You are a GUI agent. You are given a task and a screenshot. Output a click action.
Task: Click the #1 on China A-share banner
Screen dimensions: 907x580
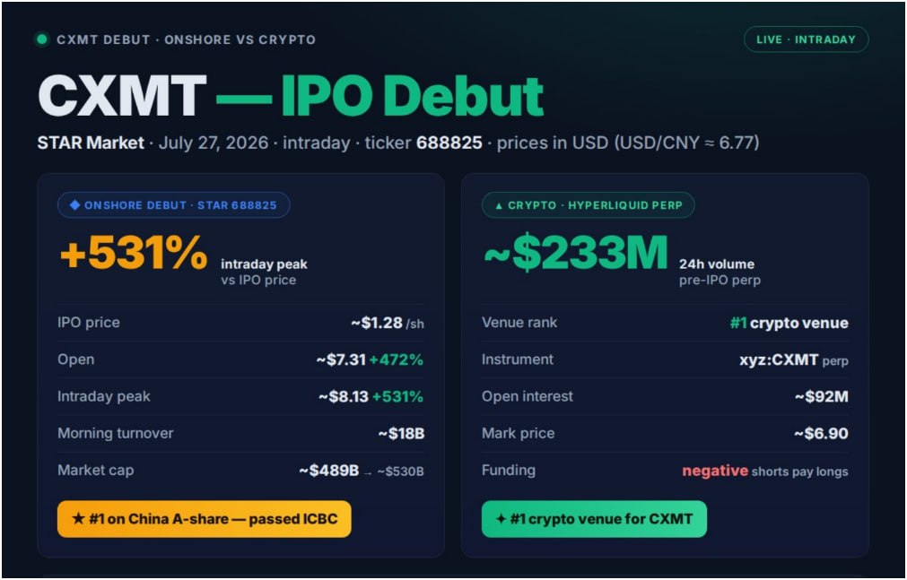point(205,519)
